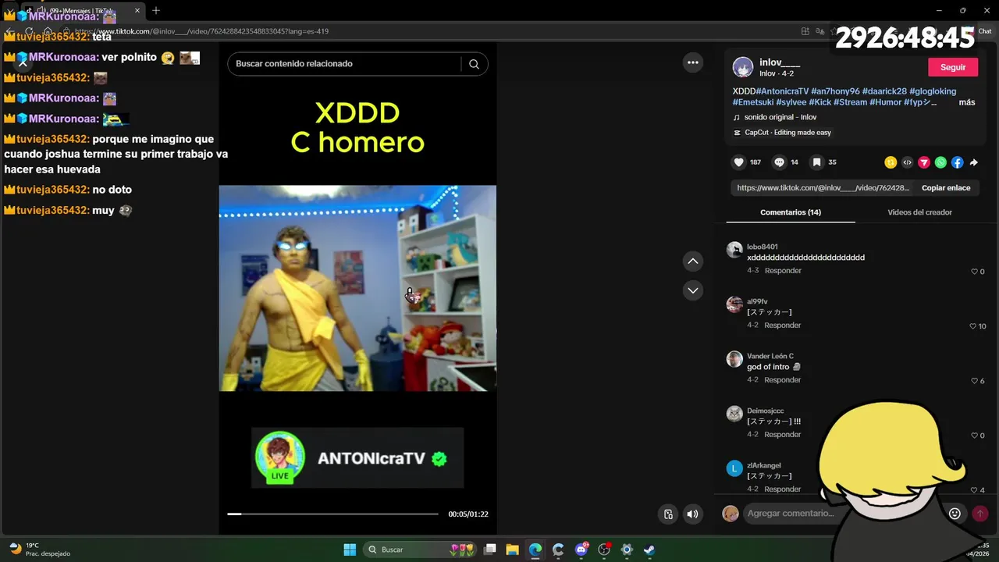Save video with the bookmark icon

[816, 162]
